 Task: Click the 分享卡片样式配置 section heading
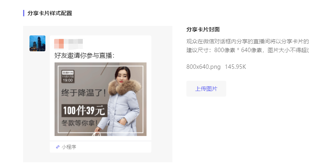tap(50, 13)
